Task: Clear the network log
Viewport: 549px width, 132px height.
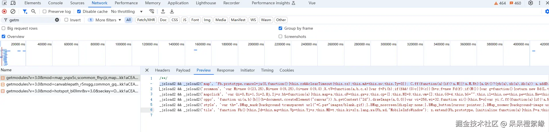Action: click(x=13, y=11)
